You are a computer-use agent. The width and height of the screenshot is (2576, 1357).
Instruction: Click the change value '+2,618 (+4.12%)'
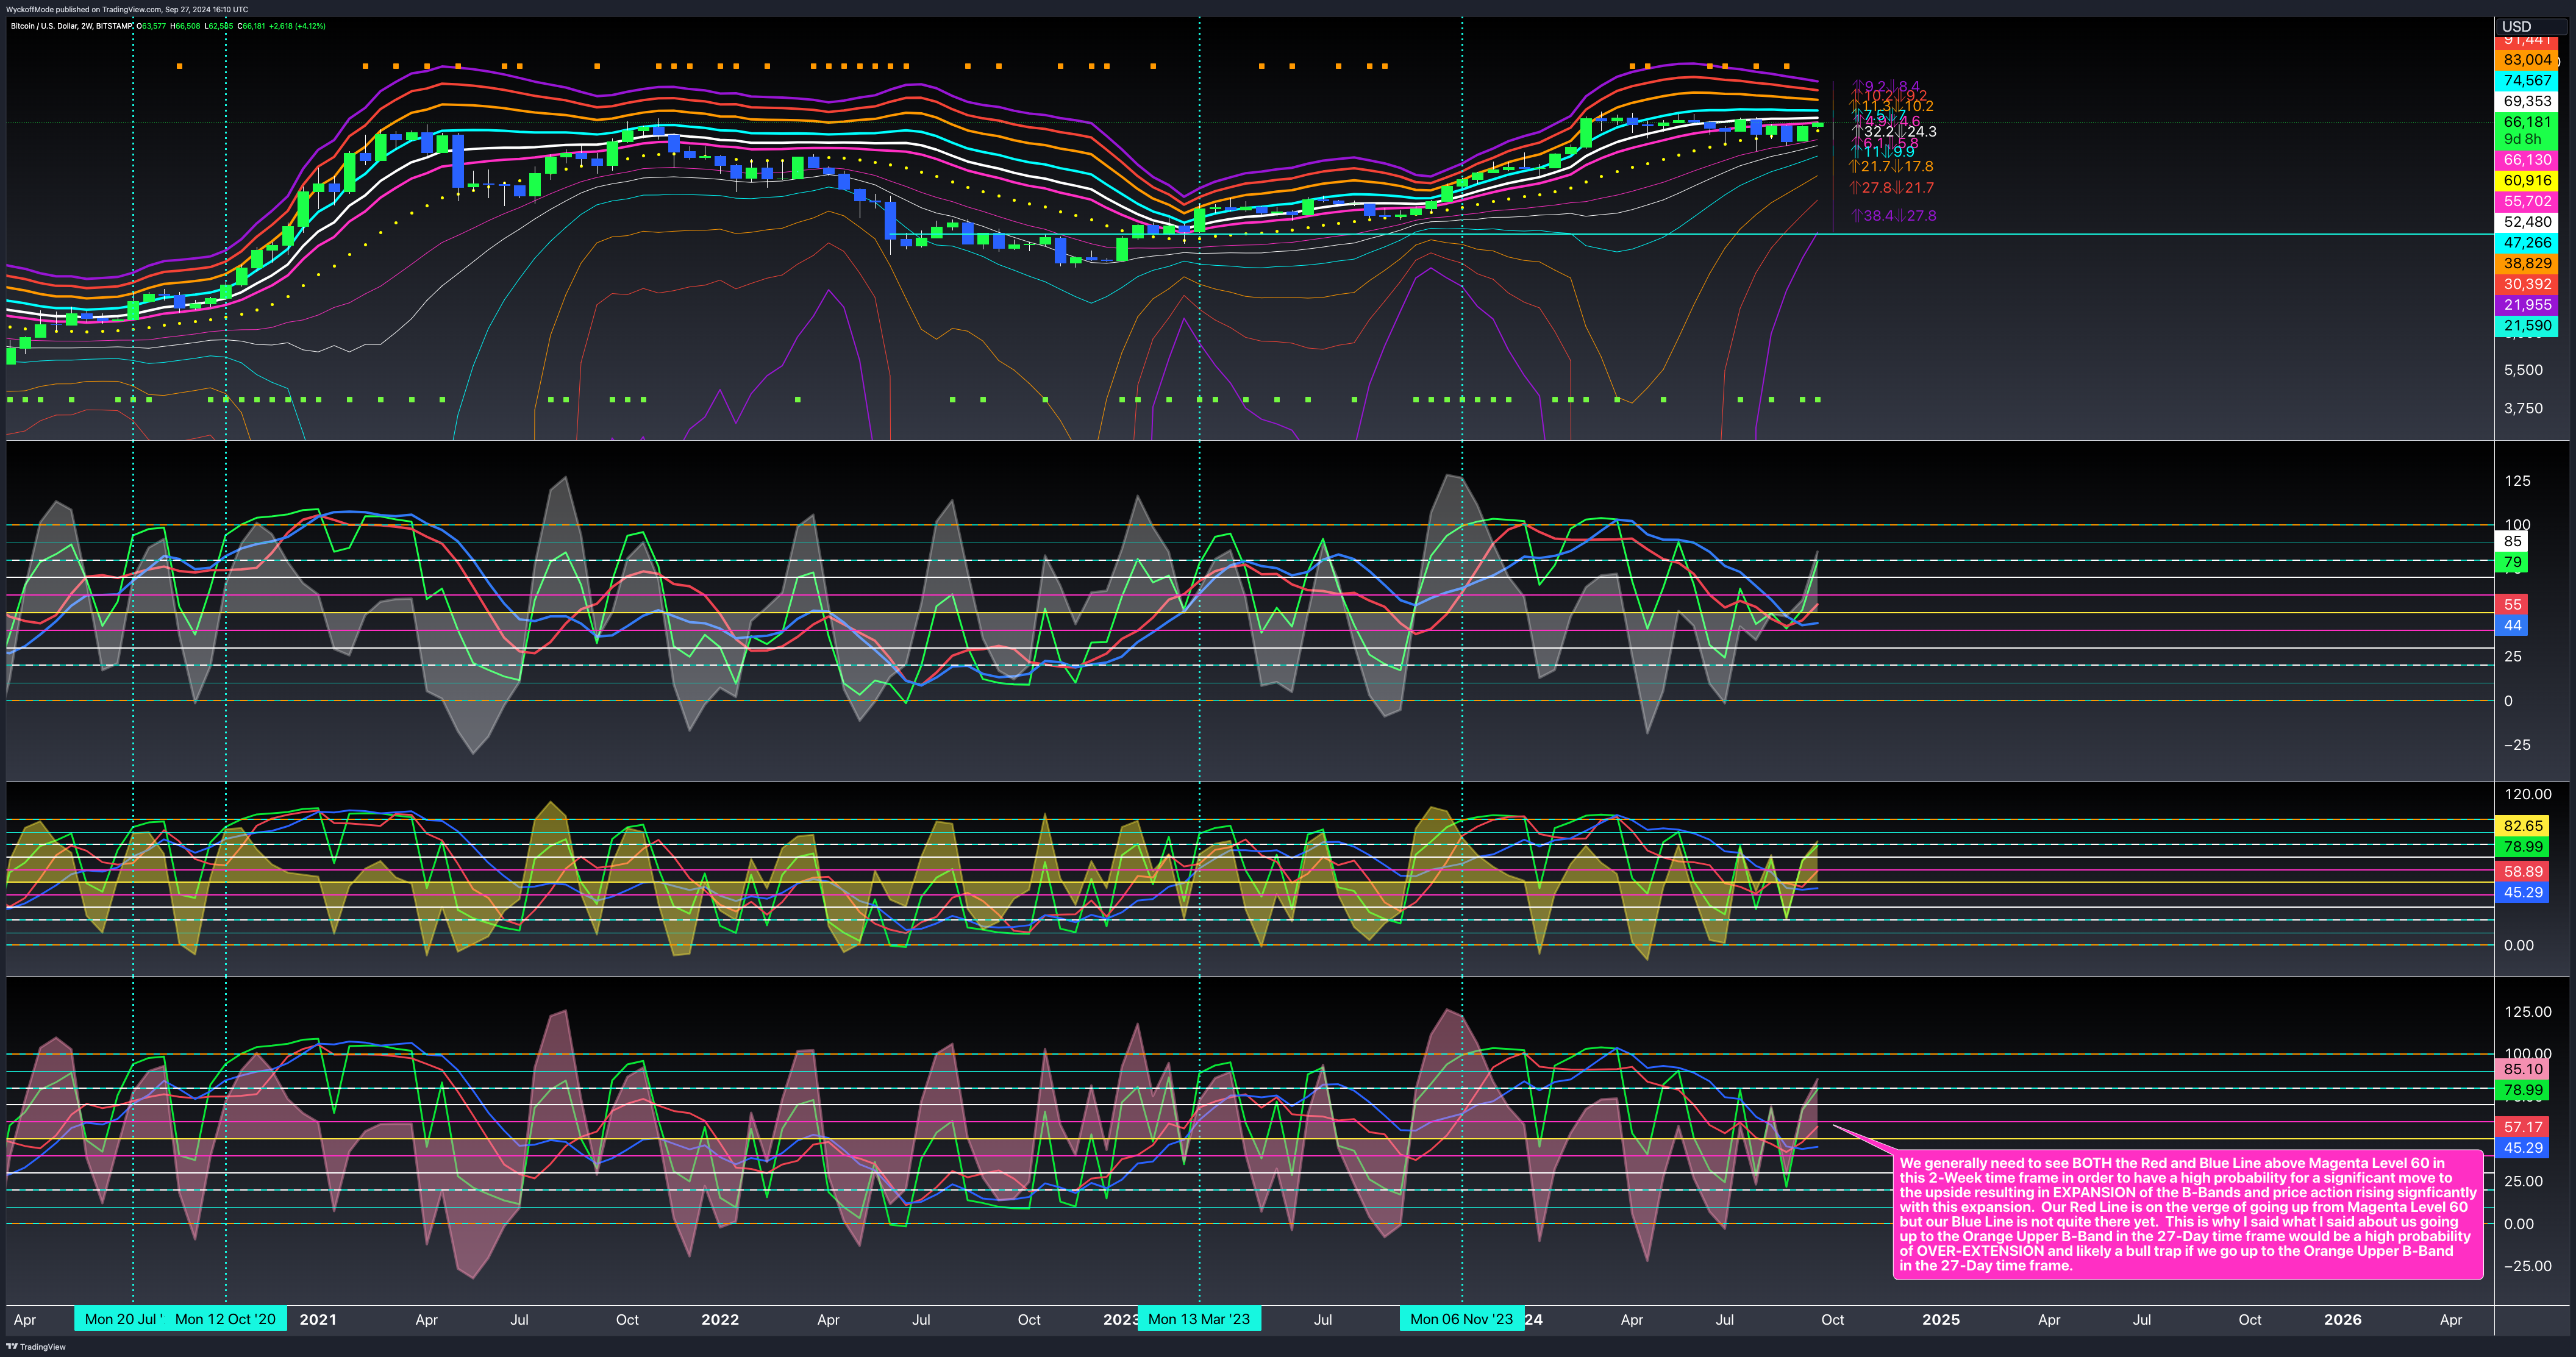coord(297,26)
